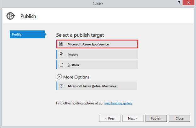
Task: Open the web hosting gallery link
Action: click(118, 103)
